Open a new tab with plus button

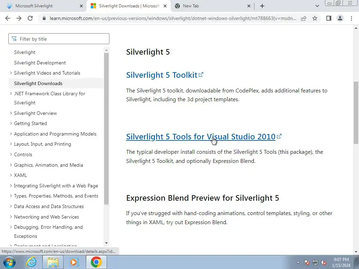(x=262, y=6)
